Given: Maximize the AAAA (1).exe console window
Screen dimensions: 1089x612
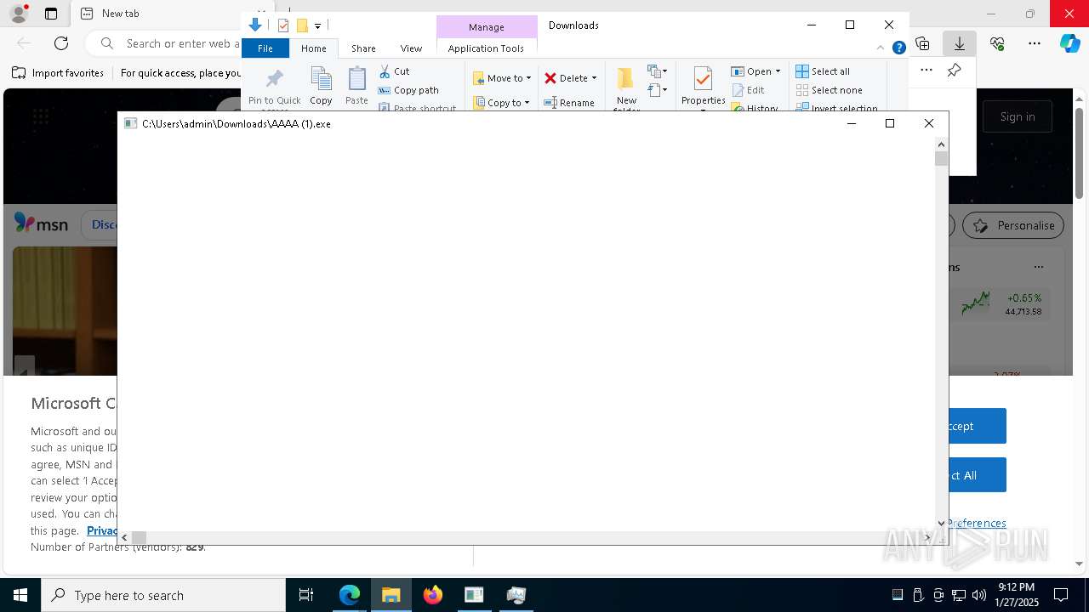Looking at the screenshot, I should click(x=890, y=123).
